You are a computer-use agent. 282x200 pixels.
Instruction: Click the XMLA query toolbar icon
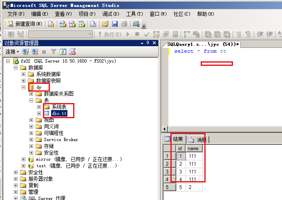coord(82,24)
